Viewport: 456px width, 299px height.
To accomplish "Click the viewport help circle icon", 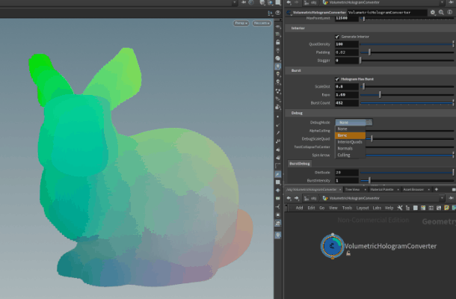I will coord(278,13).
